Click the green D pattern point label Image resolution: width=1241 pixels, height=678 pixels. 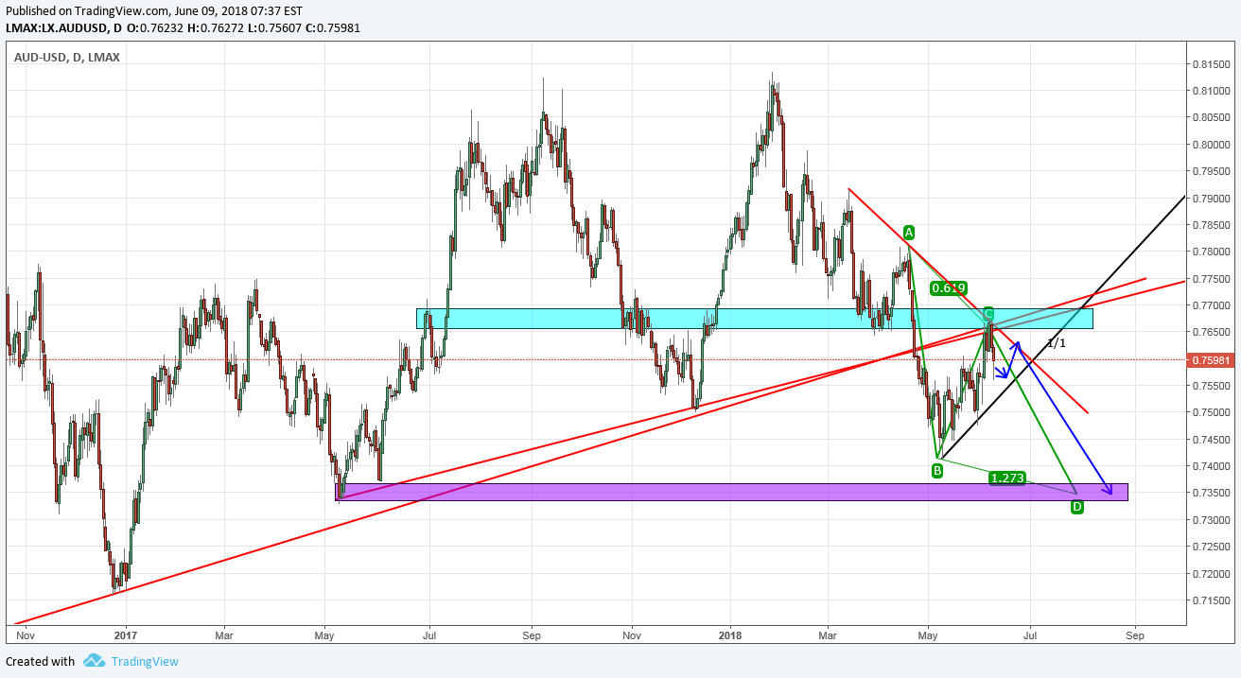(x=1076, y=507)
